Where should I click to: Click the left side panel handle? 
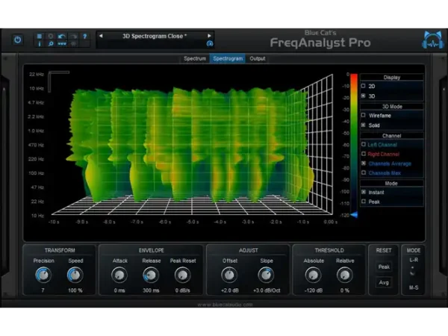(x=4, y=177)
